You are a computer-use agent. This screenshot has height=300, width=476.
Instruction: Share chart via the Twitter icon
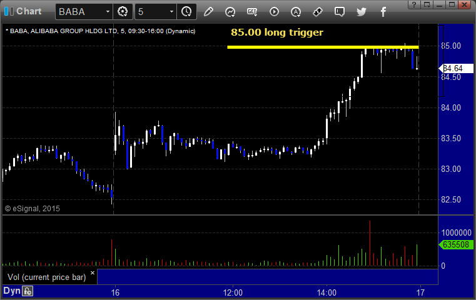click(x=362, y=12)
